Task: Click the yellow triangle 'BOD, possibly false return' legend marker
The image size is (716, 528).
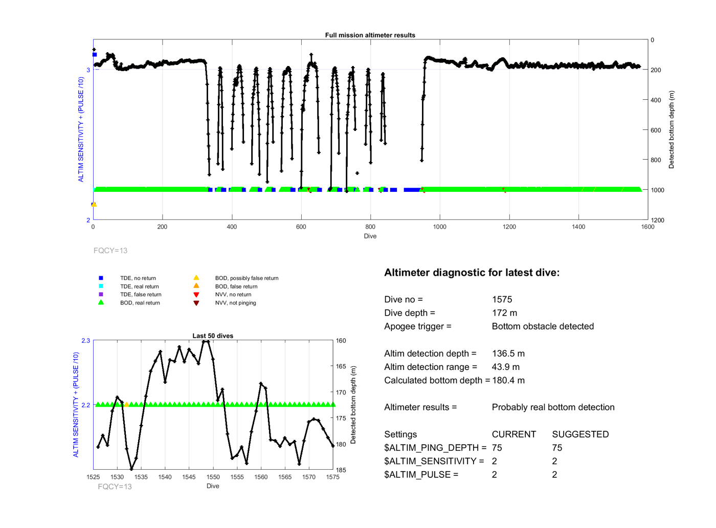Action: [x=196, y=278]
